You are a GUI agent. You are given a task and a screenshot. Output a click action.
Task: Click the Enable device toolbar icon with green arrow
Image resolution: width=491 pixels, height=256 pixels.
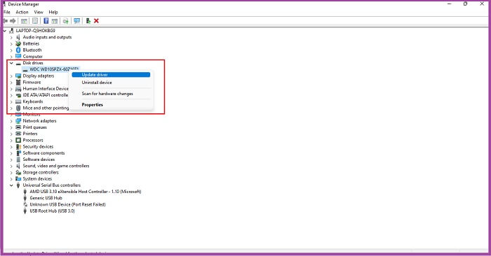pyautogui.click(x=88, y=21)
